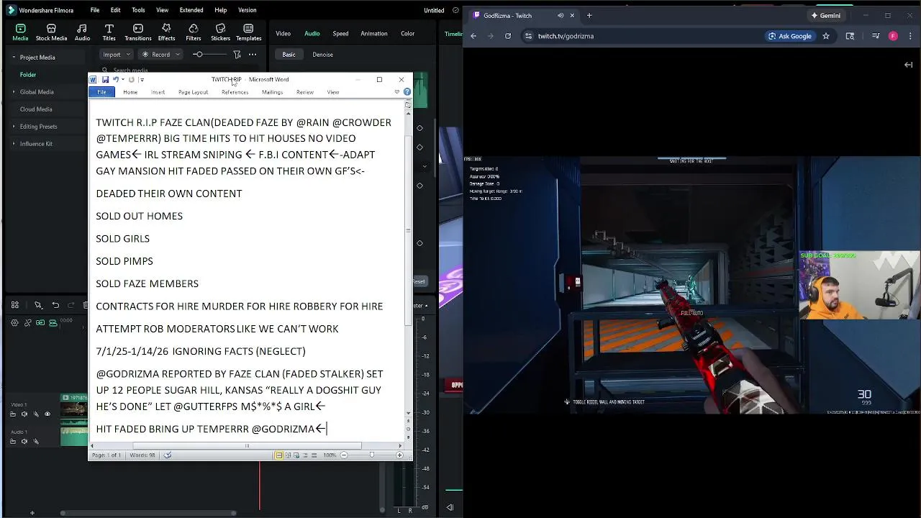Adjust the media thumbnail size slider

point(198,55)
